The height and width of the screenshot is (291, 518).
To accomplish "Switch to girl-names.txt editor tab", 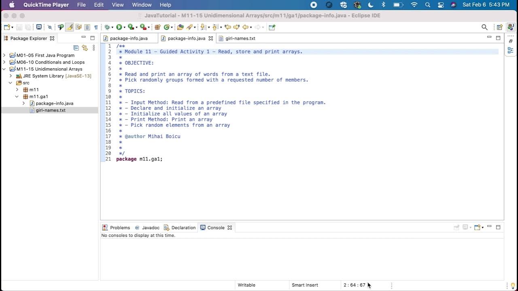I will point(240,38).
